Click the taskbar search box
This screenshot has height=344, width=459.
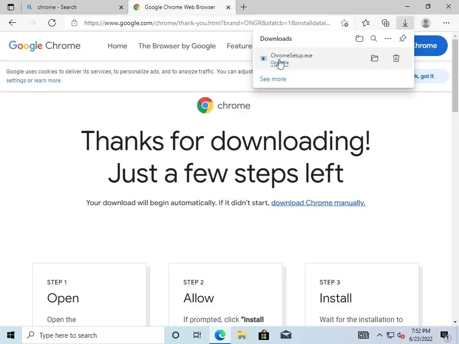[93, 335]
